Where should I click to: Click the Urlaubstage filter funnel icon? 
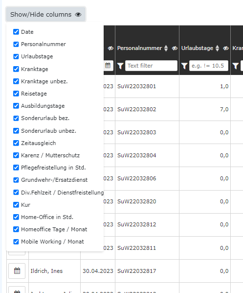click(x=184, y=66)
